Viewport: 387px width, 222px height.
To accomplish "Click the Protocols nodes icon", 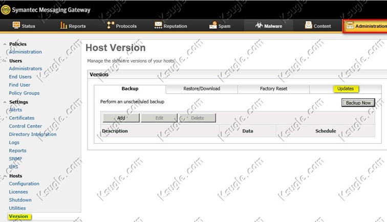I will [x=111, y=25].
